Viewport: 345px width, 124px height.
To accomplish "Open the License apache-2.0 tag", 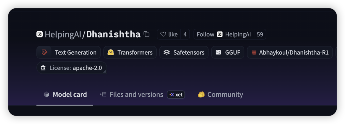I will pos(72,68).
